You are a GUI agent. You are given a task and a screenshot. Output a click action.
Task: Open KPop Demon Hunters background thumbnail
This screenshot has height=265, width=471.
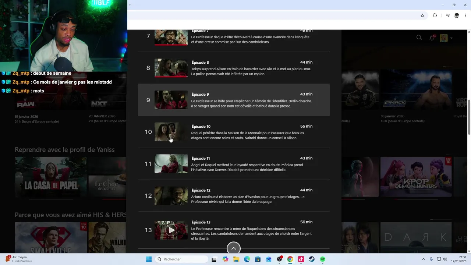click(416, 177)
